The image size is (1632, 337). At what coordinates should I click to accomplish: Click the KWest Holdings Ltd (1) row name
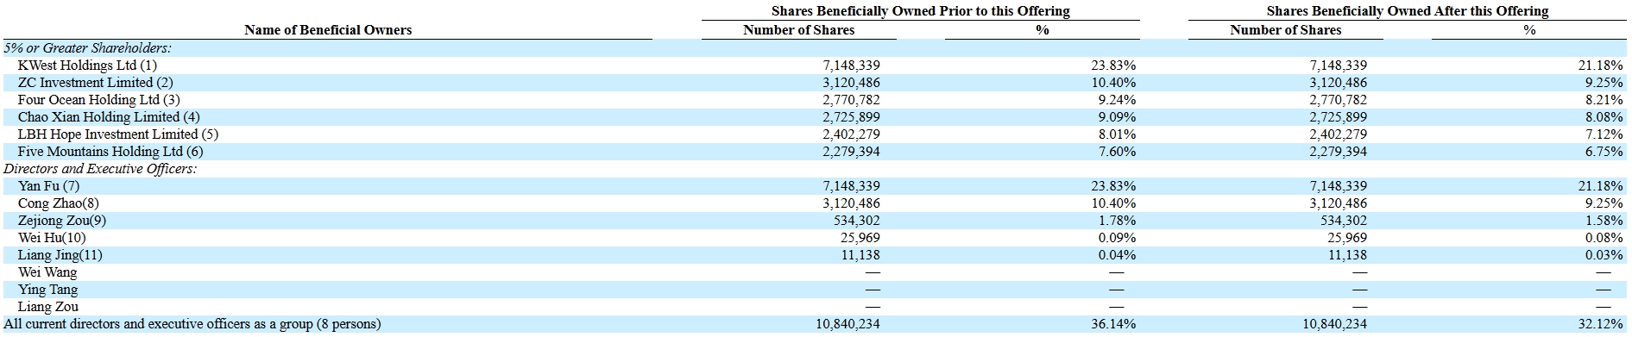(87, 66)
